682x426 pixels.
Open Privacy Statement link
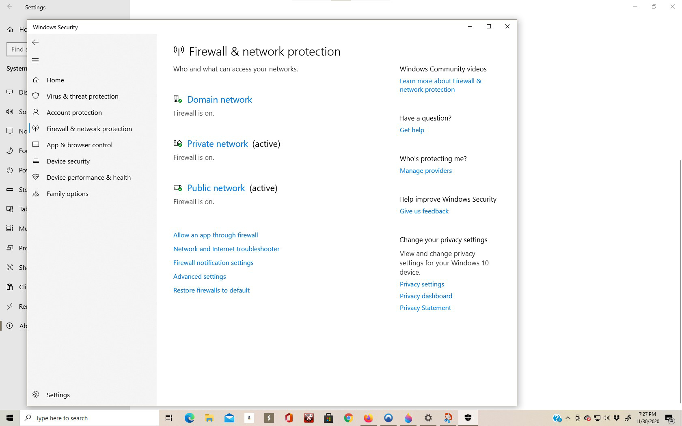[x=425, y=308]
